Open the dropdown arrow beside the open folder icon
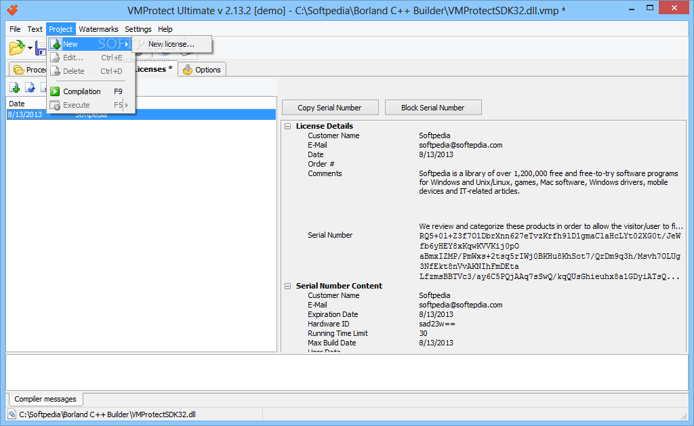This screenshot has width=694, height=426. [x=30, y=48]
